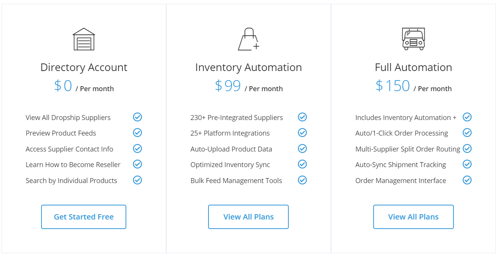This screenshot has width=498, height=259.
Task: Click the warehouse icon above Directory Account
Action: click(83, 38)
